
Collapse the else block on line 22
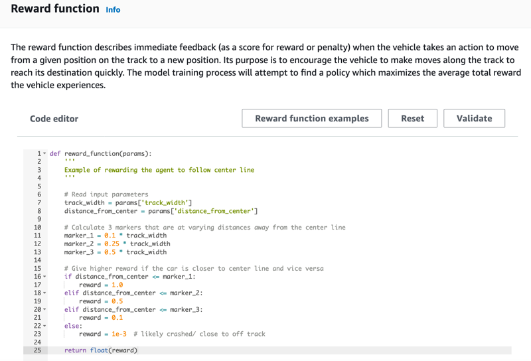[44, 326]
